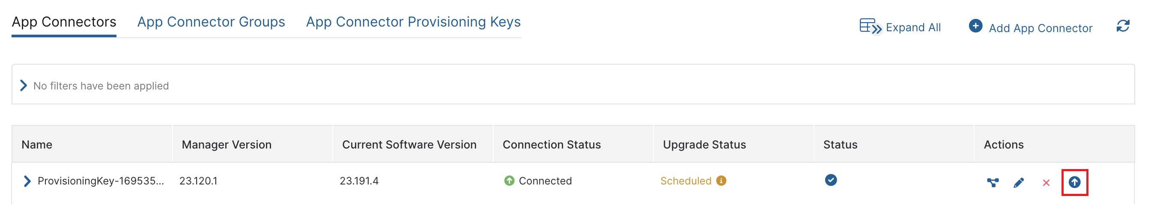Select the App Connectors tab
This screenshot has height=208, width=1151.
(x=64, y=22)
